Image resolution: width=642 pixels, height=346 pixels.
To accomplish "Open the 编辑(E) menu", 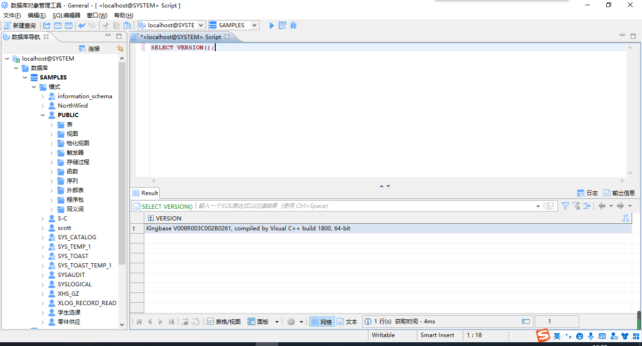I will (x=37, y=16).
